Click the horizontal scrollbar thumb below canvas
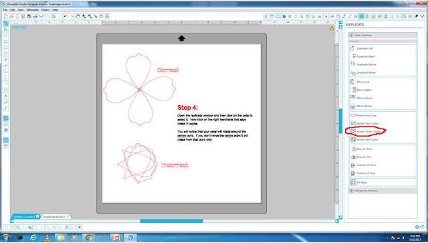This screenshot has width=428, height=243. click(x=171, y=221)
